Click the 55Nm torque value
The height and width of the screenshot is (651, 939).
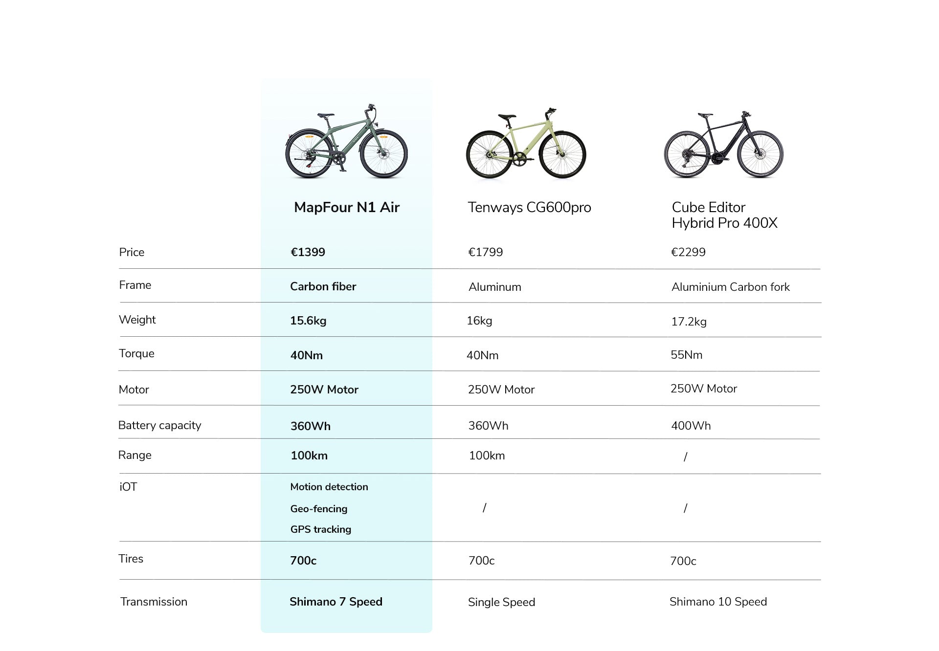(x=686, y=355)
